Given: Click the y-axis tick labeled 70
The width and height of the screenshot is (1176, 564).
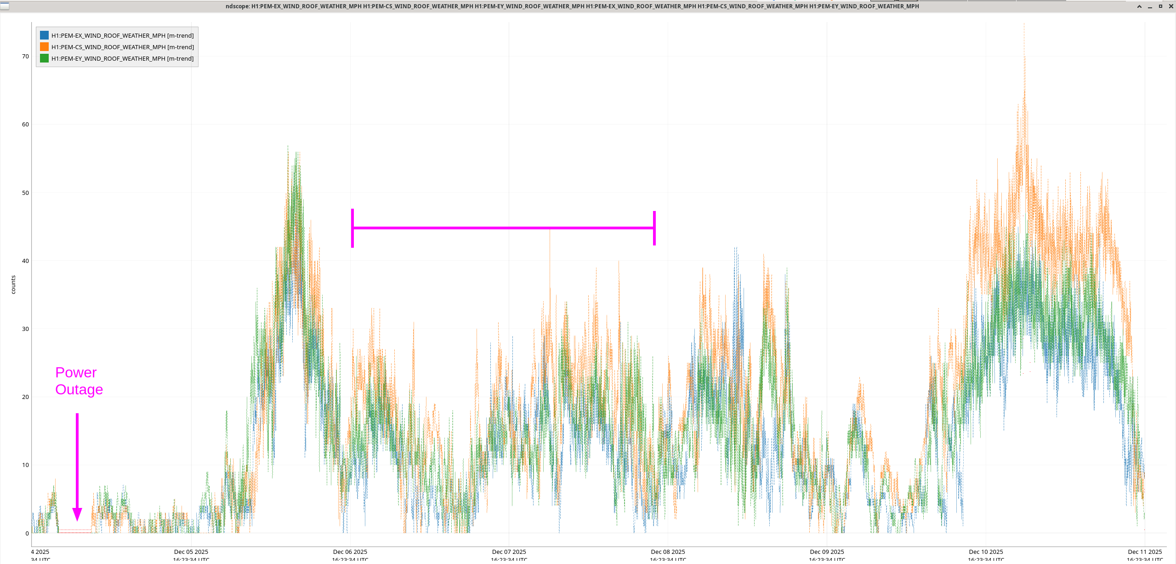Looking at the screenshot, I should point(25,56).
